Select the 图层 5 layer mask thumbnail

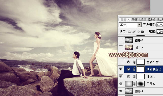[x=141, y=84]
